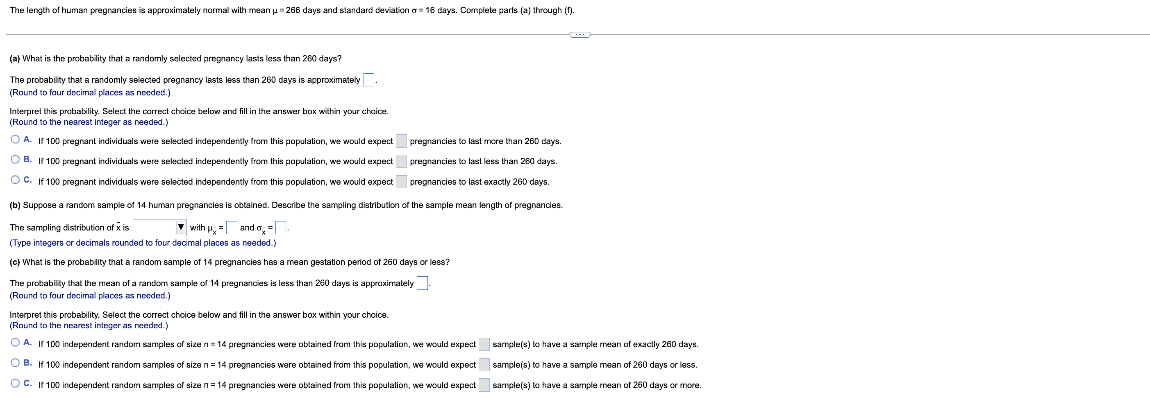The width and height of the screenshot is (1150, 402).
Task: Expand the ellipsis button on the divider
Action: (x=580, y=35)
